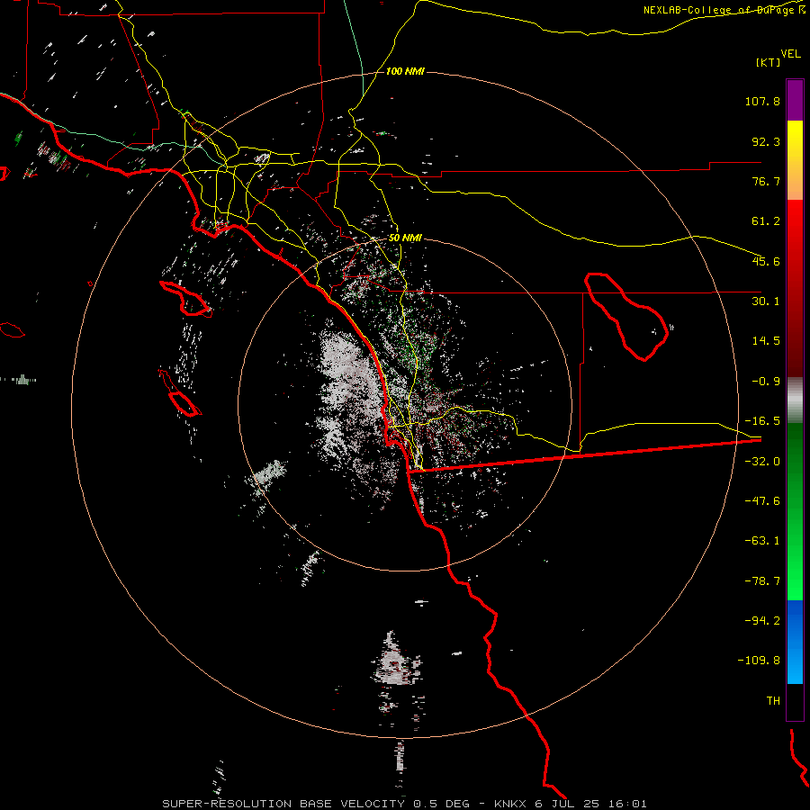Click the 14.5 velocity scale value
Image resolution: width=810 pixels, height=810 pixels.
tap(766, 341)
